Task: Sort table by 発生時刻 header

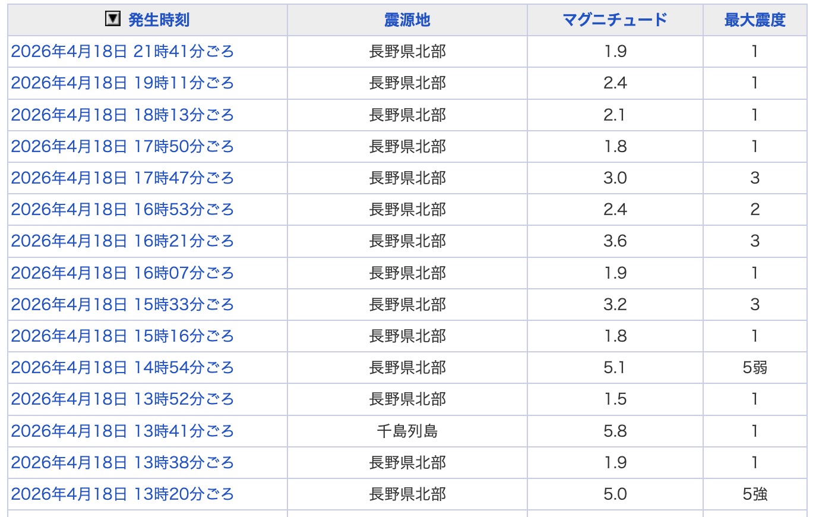Action: (x=159, y=20)
